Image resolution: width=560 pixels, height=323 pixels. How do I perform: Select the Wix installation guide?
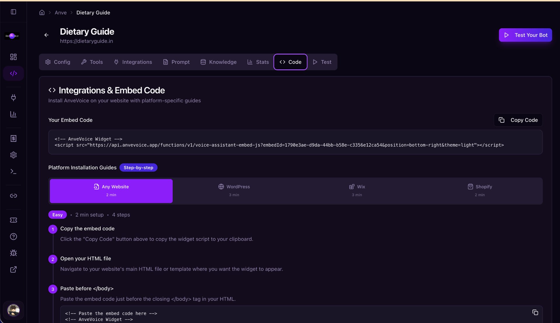point(357,191)
